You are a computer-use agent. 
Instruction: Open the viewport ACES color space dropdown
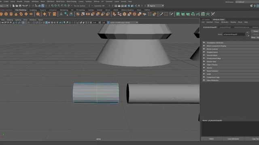coord(124,23)
